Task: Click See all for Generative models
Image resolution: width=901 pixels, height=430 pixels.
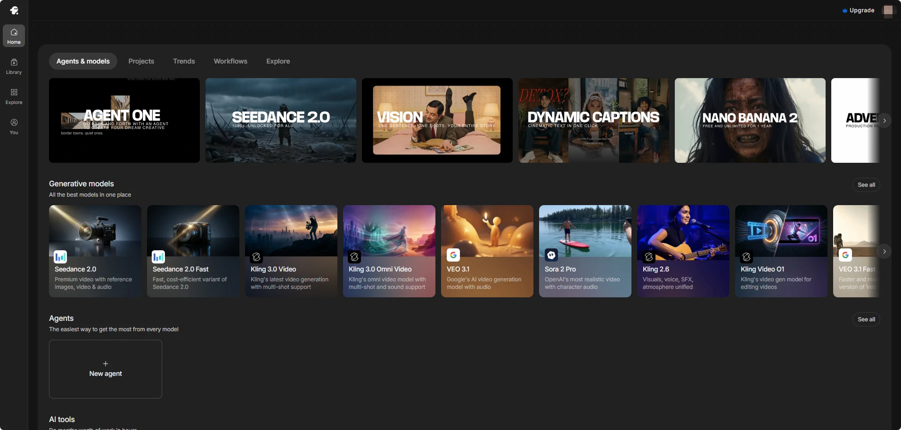Action: (x=866, y=185)
